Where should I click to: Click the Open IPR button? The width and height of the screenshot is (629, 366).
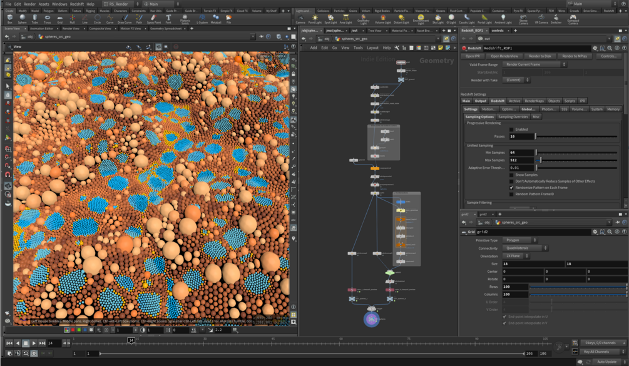coord(473,56)
